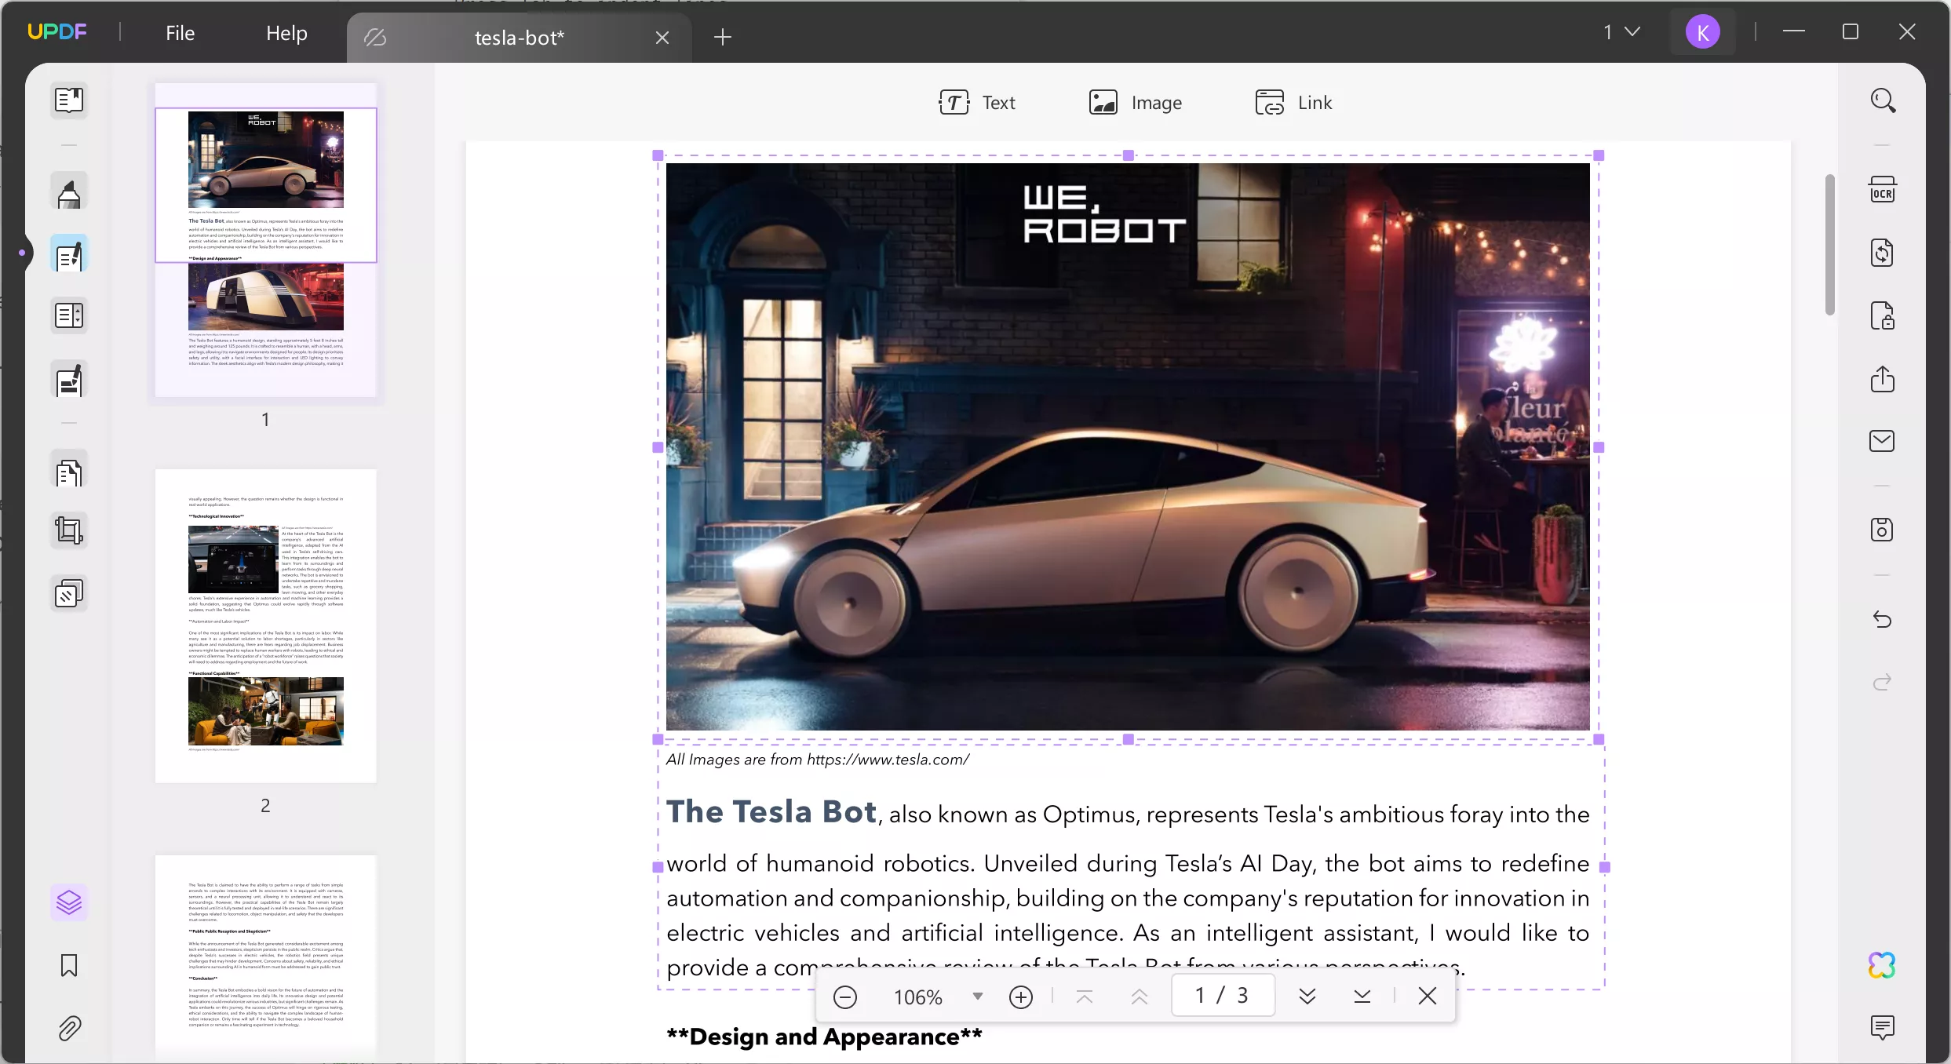The height and width of the screenshot is (1064, 1951).
Task: Click the Tesla Bot intro paragraph
Action: [x=1128, y=888]
